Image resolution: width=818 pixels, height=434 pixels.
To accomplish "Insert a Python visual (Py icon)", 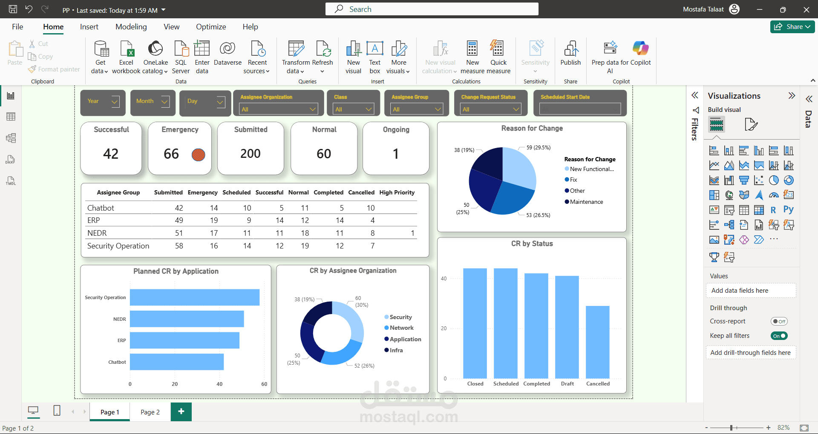I will pos(789,210).
